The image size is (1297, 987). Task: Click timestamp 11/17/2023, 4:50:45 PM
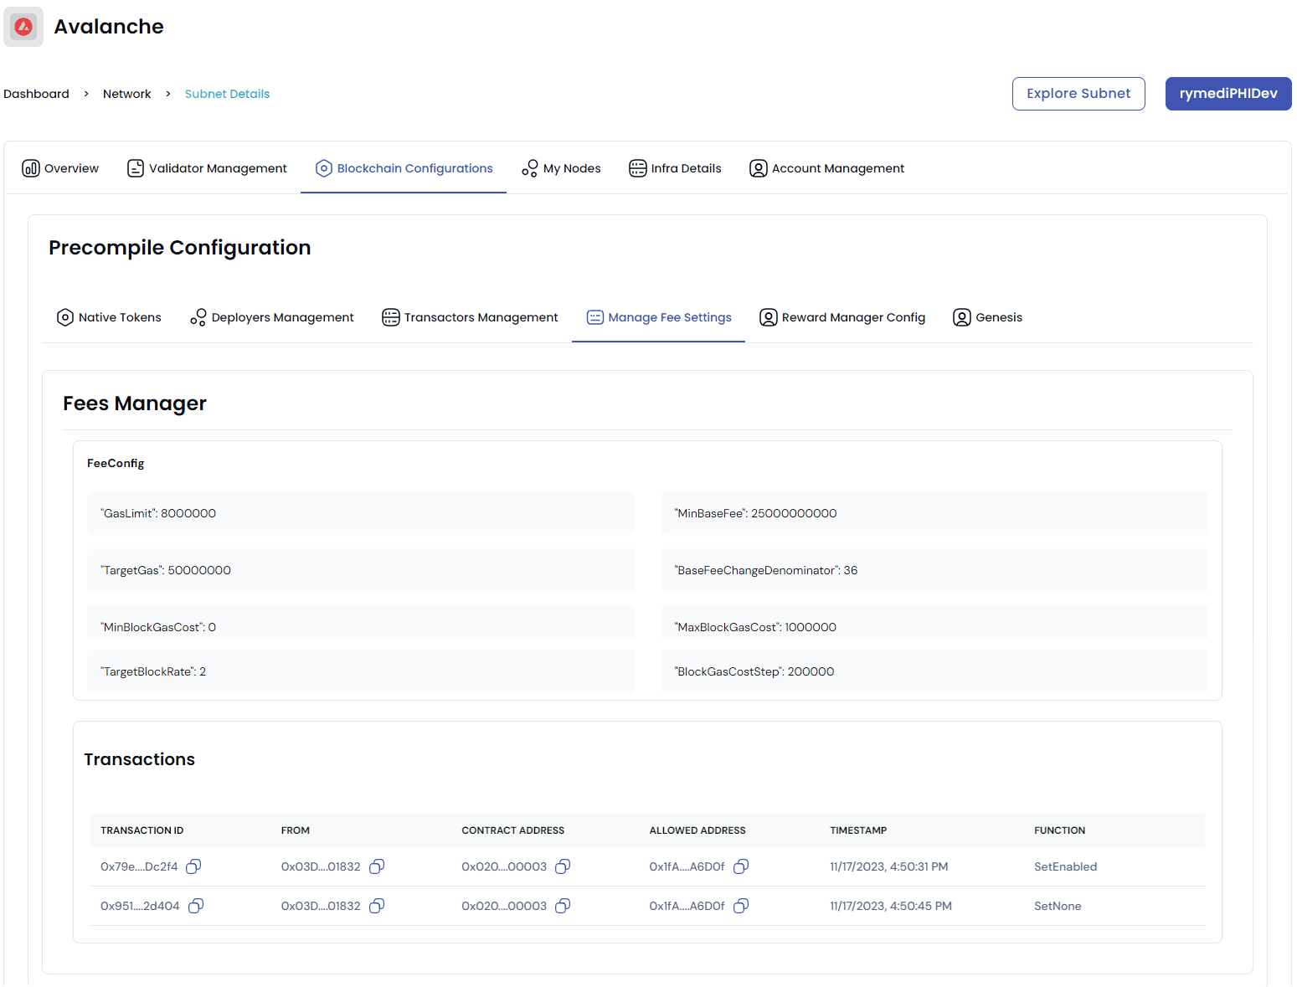[891, 906]
